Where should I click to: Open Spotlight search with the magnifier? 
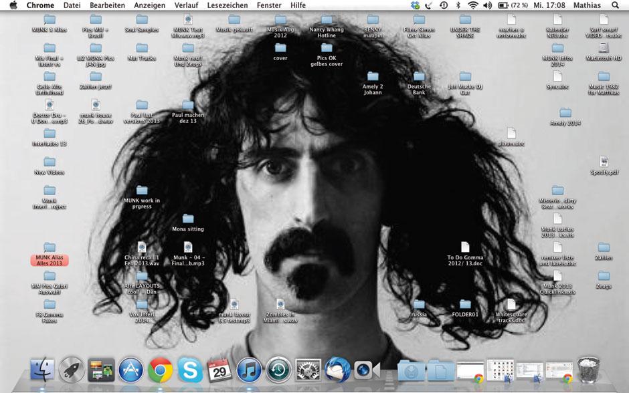(614, 5)
